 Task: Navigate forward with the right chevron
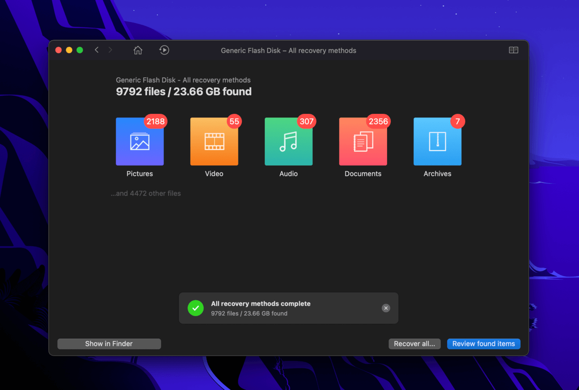point(110,50)
